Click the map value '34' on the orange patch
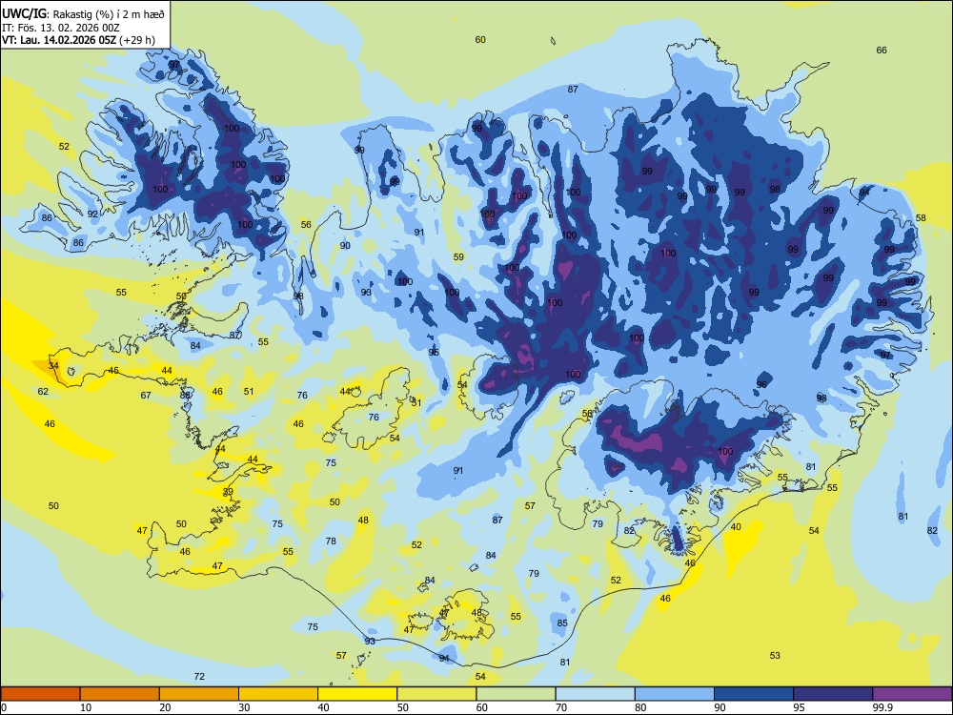Screen dimensions: 953x715 pos(53,365)
